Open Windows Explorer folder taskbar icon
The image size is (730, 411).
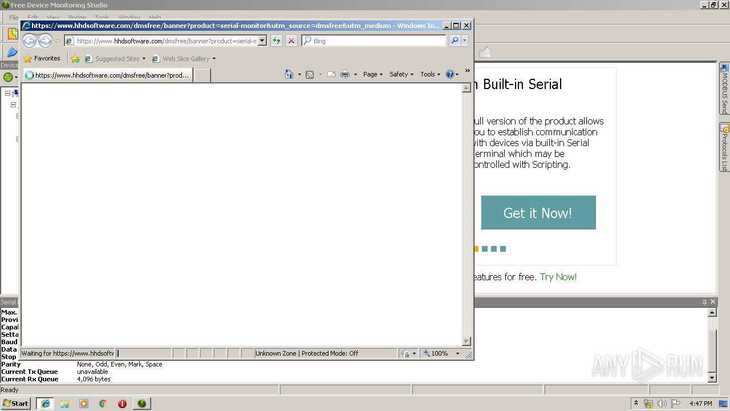tap(64, 404)
